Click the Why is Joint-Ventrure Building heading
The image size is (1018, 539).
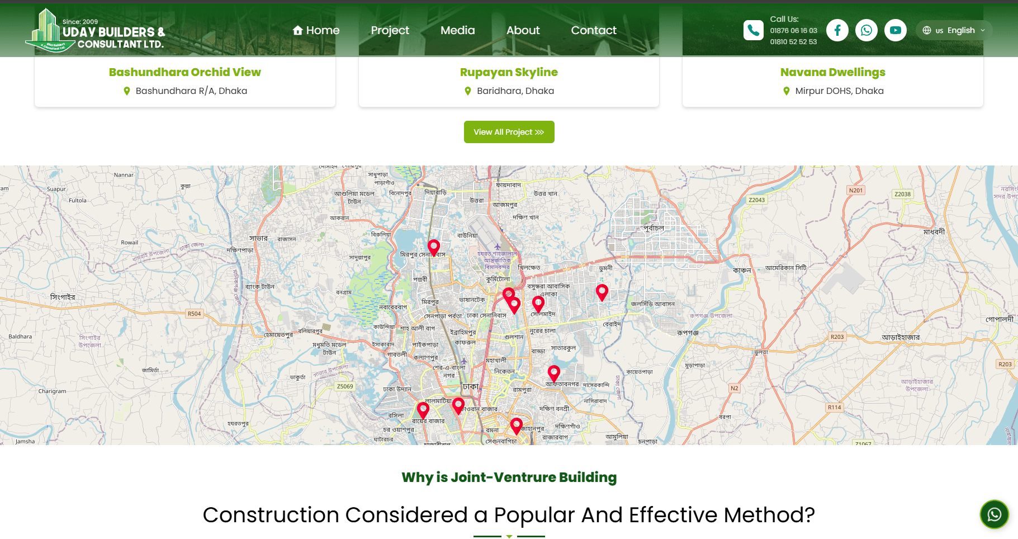[509, 477]
